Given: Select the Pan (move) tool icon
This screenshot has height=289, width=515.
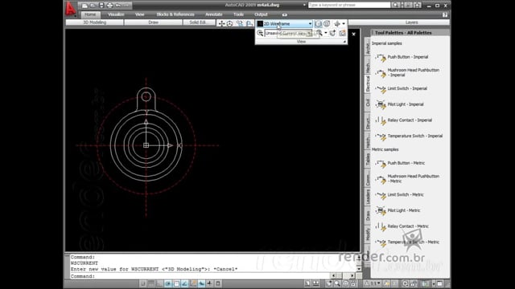Looking at the screenshot, I should tap(222, 23).
